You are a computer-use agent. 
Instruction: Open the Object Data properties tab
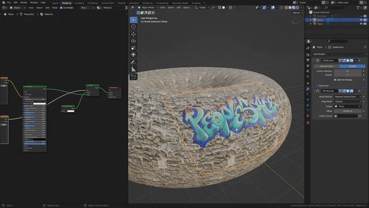pyautogui.click(x=308, y=110)
